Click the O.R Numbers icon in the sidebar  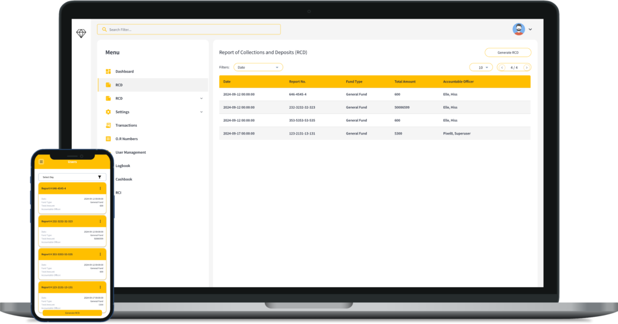coord(109,139)
